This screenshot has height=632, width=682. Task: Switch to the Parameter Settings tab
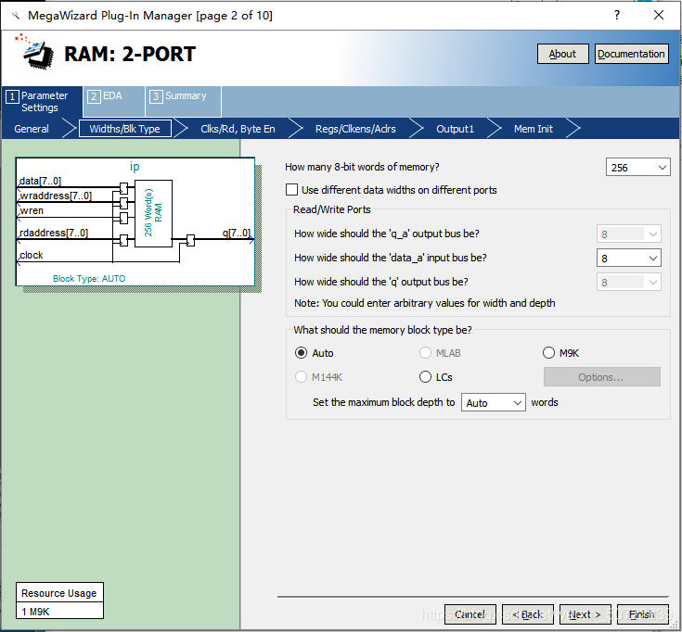[42, 102]
